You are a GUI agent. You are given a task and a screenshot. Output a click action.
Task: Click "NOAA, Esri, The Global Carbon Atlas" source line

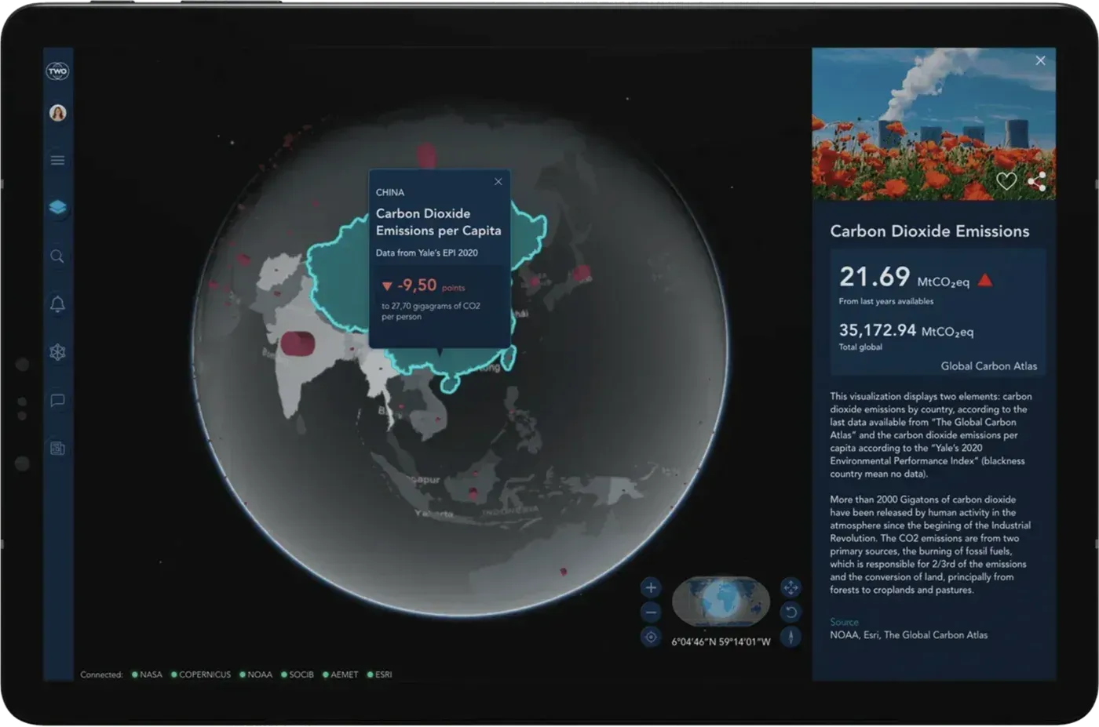[x=909, y=635]
